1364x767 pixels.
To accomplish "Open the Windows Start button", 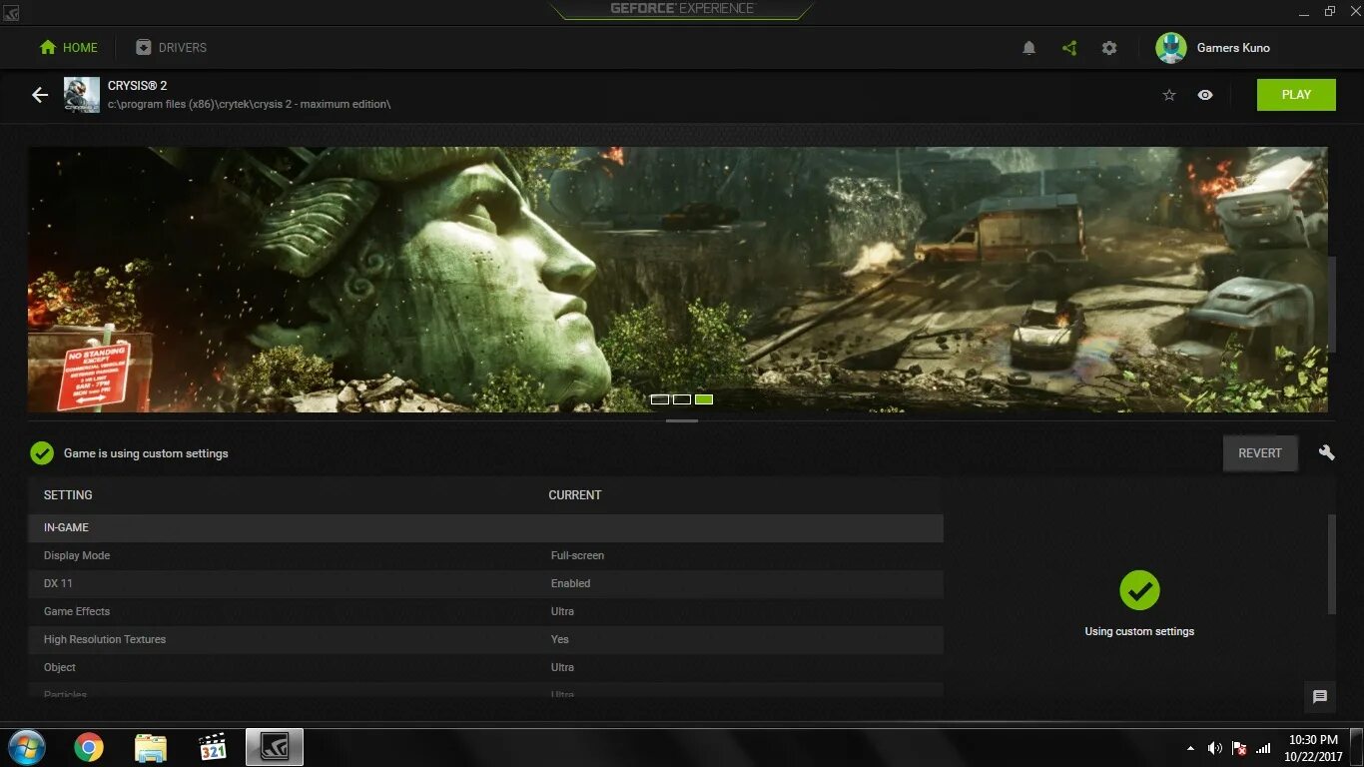I will point(26,747).
